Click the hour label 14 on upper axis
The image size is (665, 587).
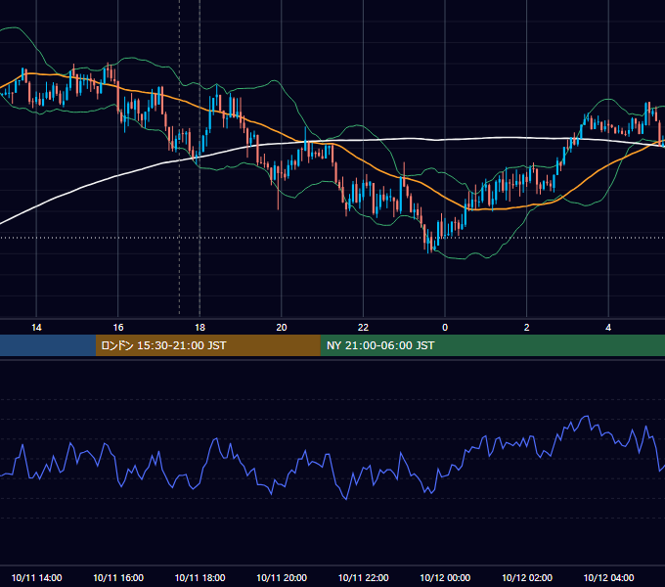coord(36,328)
